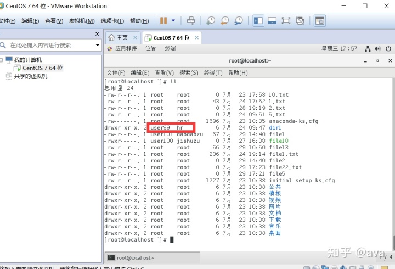Switch to the 主页 tab
The width and height of the screenshot is (395, 269).
point(122,37)
